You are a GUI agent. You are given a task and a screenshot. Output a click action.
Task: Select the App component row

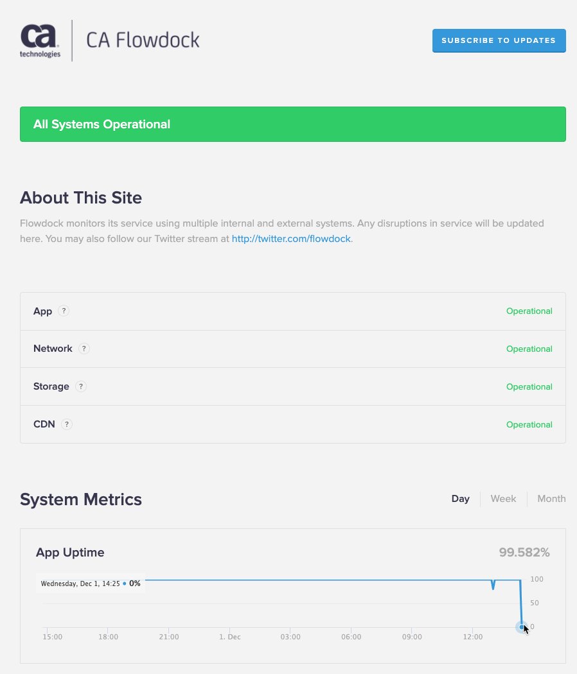click(292, 311)
